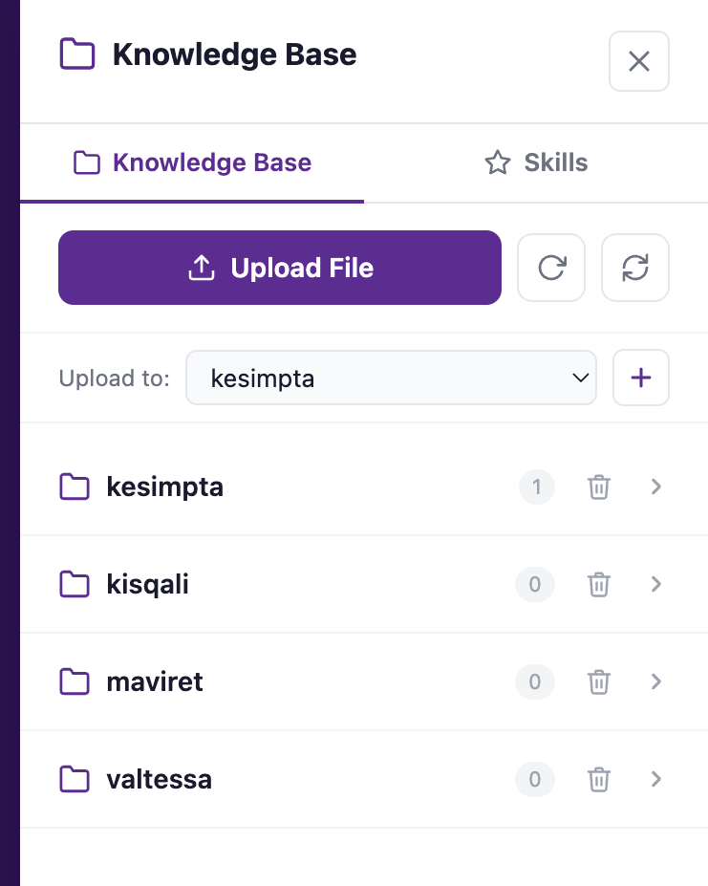Click the single-arrow refresh icon
The image size is (708, 886).
(551, 268)
